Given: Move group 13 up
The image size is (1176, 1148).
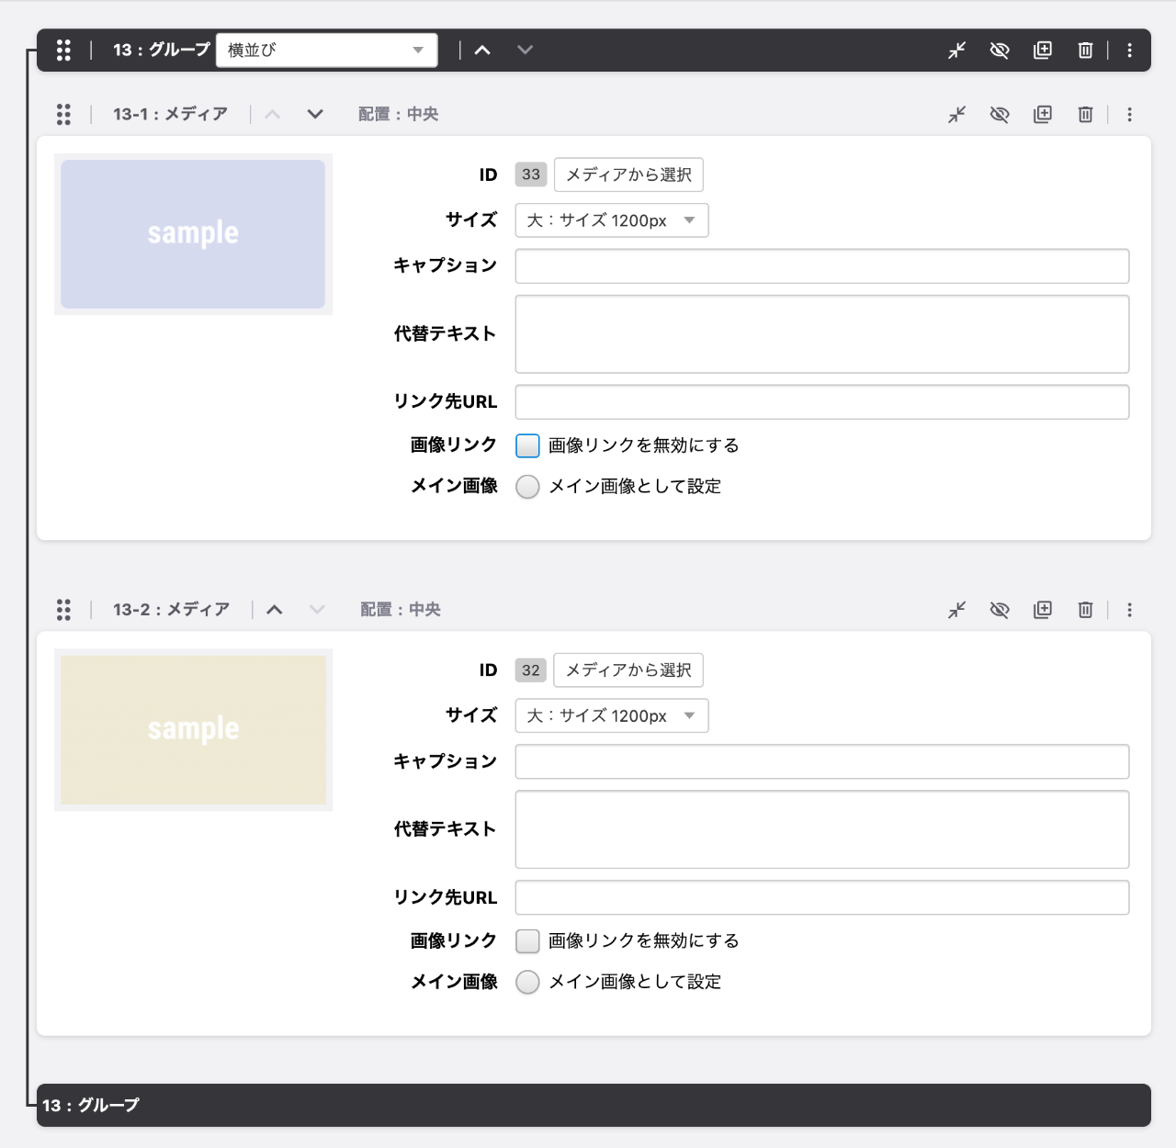Looking at the screenshot, I should pos(482,50).
